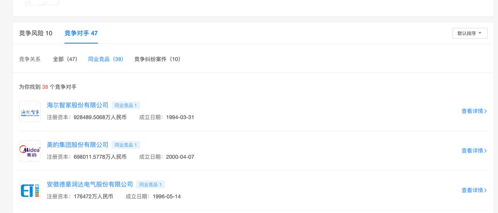498x213 pixels.
Task: View details for 海尔智家 row
Action: 474,111
